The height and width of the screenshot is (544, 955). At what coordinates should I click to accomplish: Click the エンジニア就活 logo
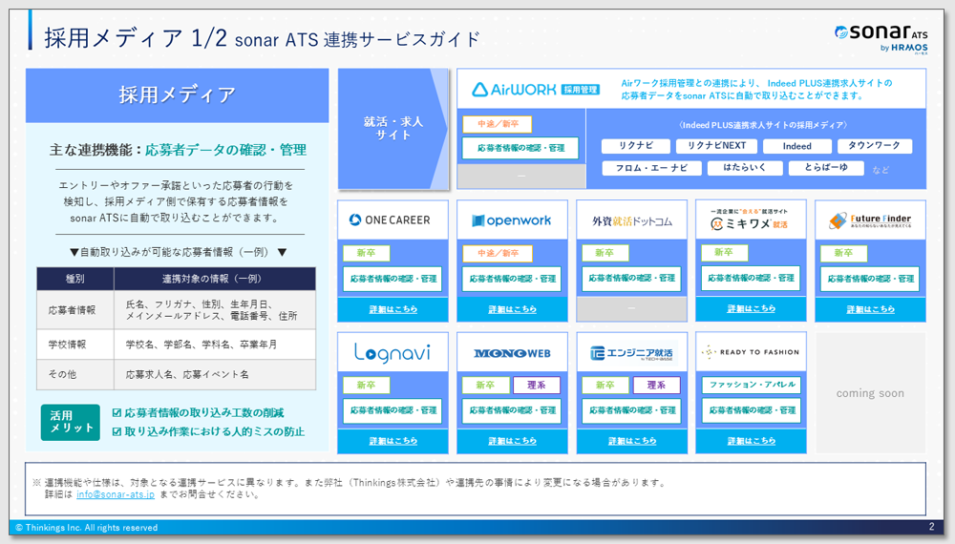click(x=631, y=353)
